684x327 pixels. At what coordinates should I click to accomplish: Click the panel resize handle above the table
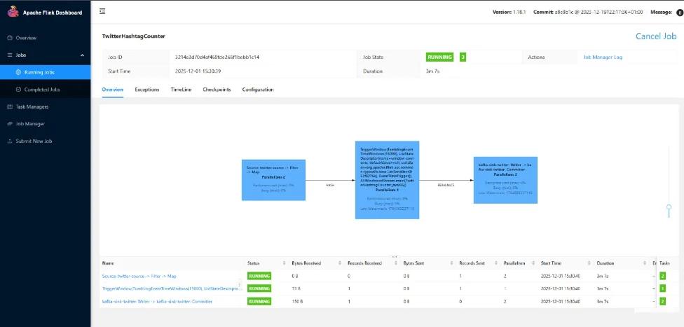[395, 257]
